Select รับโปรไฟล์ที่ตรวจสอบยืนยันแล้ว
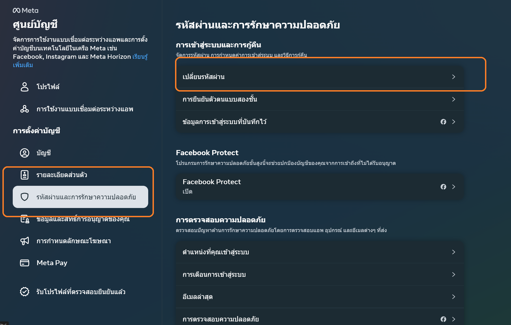The width and height of the screenshot is (511, 325). (x=80, y=292)
